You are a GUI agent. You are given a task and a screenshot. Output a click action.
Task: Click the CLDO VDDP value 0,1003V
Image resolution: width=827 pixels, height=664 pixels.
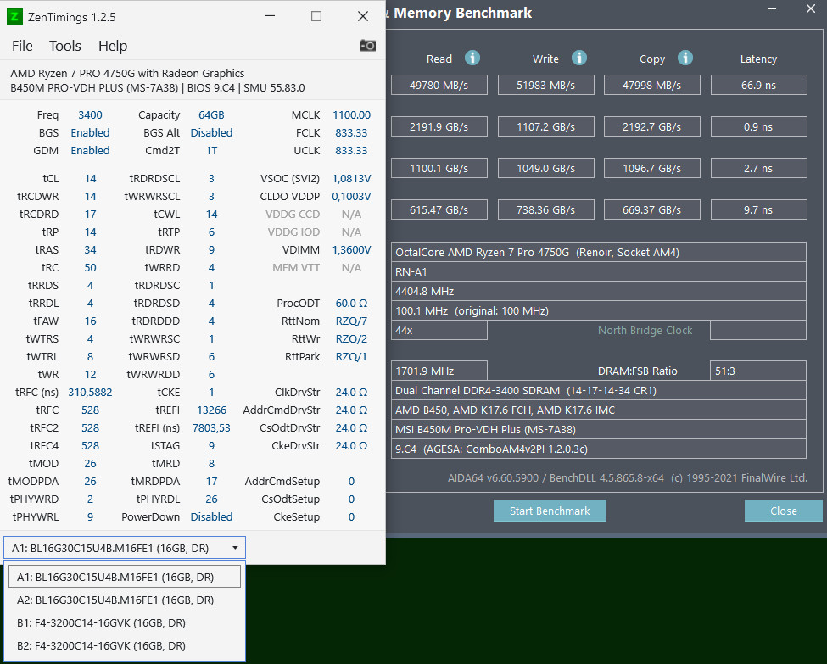(351, 196)
